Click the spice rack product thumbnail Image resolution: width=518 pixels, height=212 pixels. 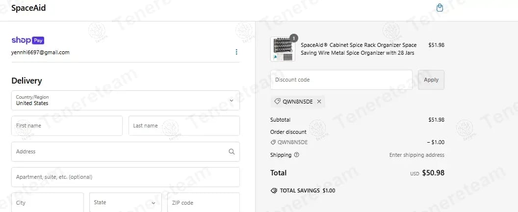283,49
